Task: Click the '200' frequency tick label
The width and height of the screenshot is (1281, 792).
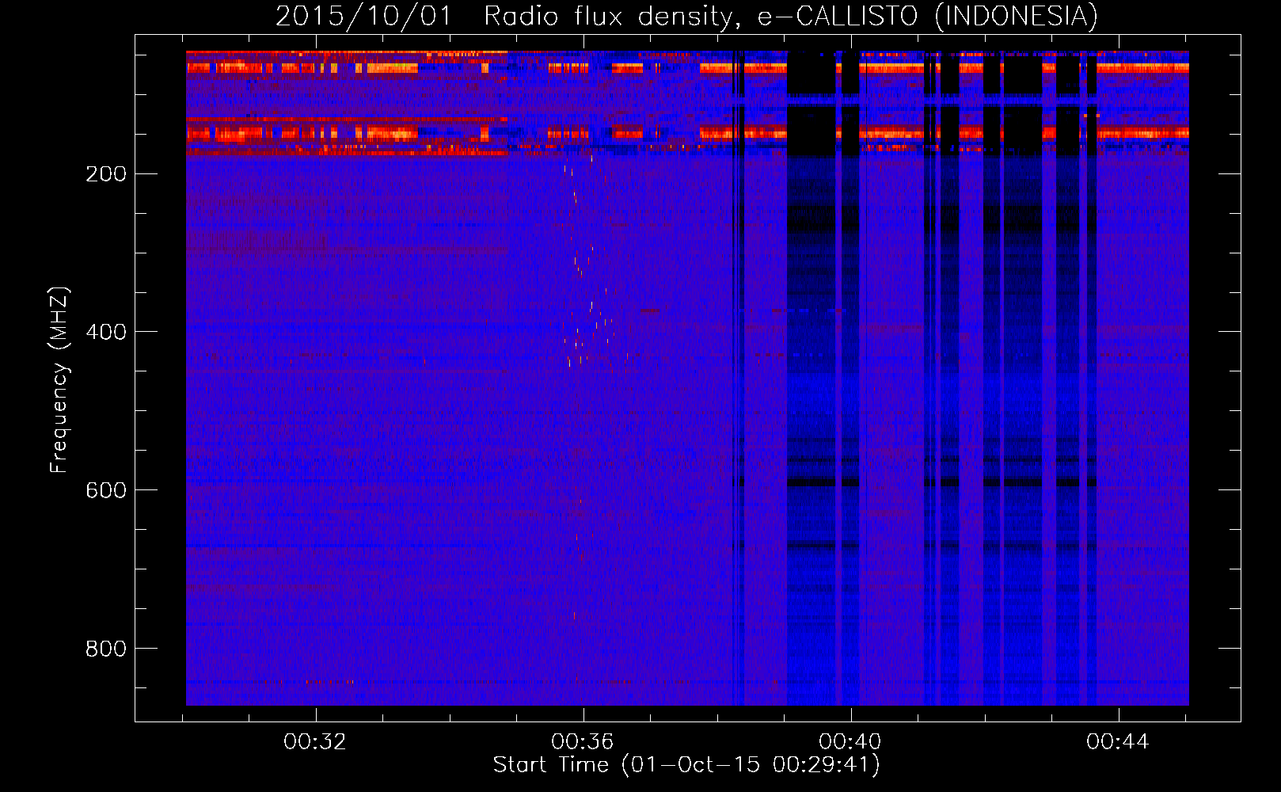Action: pos(106,174)
